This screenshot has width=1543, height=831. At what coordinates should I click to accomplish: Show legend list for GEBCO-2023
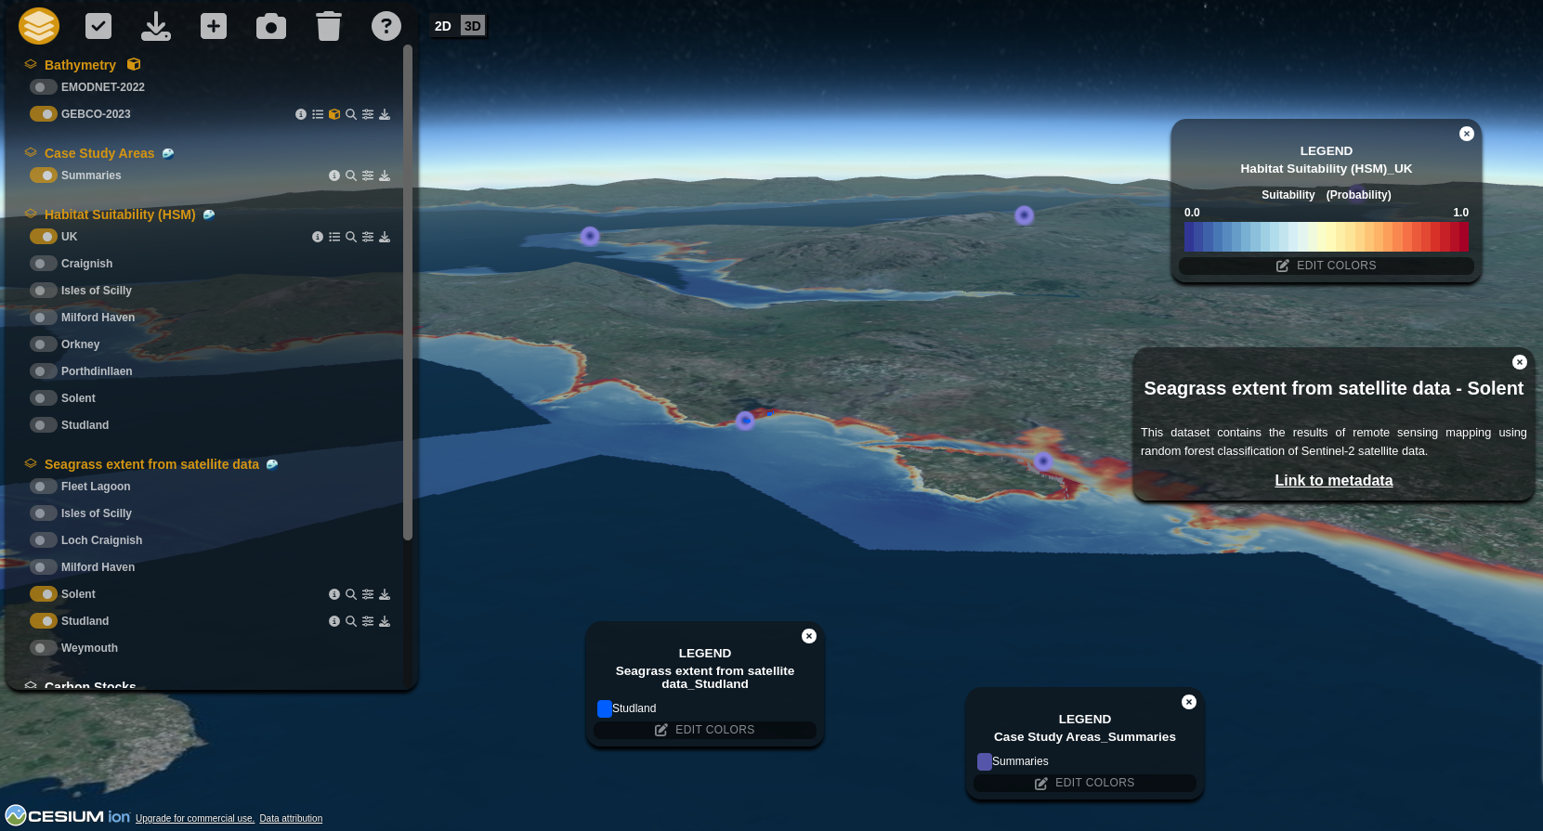point(318,114)
